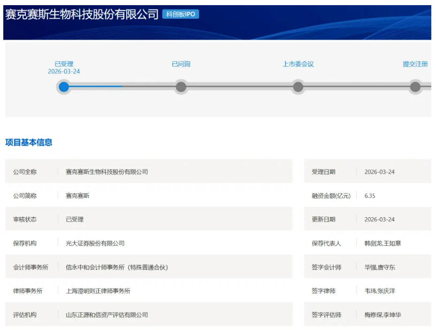This screenshot has height=330, width=436.
Task: Open sponsor 光大证券股份有限公司
Action: tap(95, 243)
